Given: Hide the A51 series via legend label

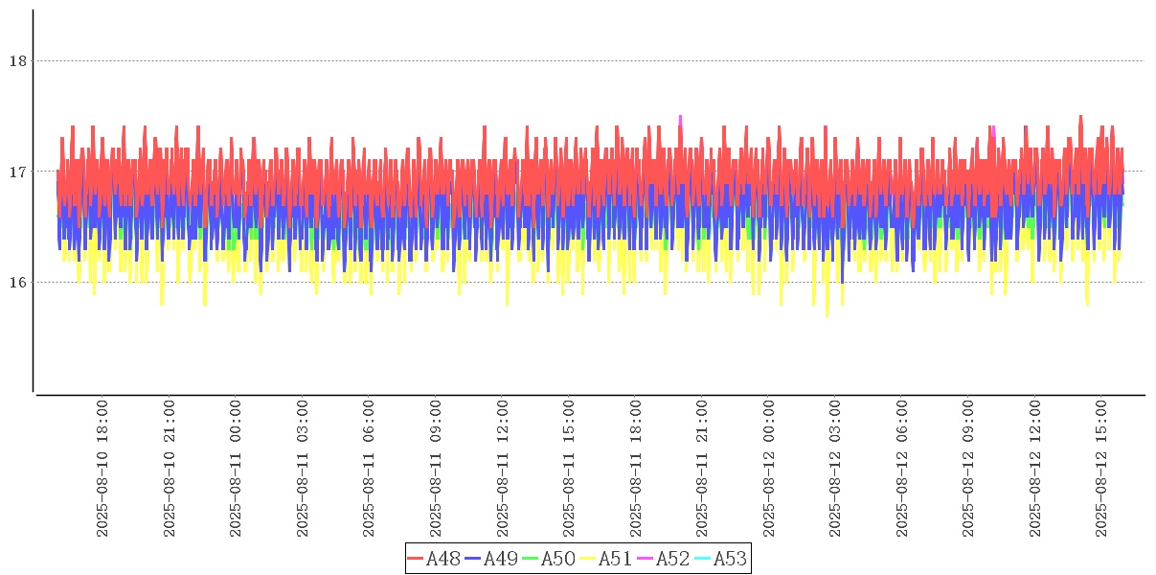Looking at the screenshot, I should click(x=615, y=559).
